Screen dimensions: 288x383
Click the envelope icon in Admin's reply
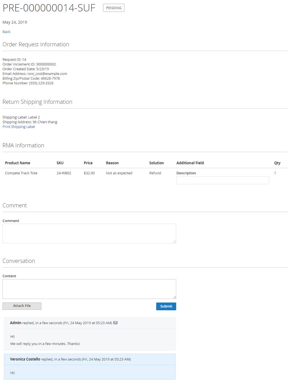point(115,323)
